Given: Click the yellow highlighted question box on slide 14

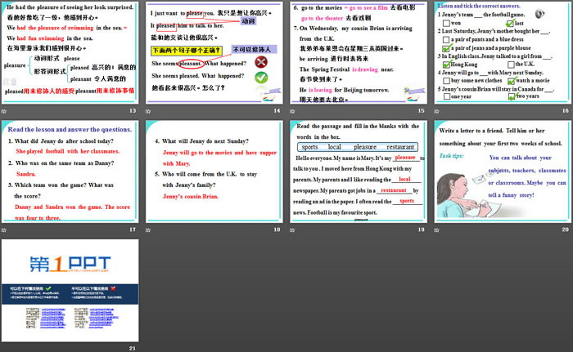Looking at the screenshot, I should [x=185, y=50].
